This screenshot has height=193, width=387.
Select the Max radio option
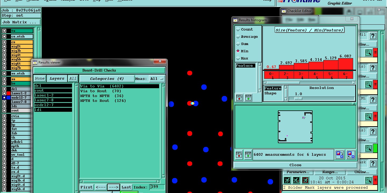(238, 58)
